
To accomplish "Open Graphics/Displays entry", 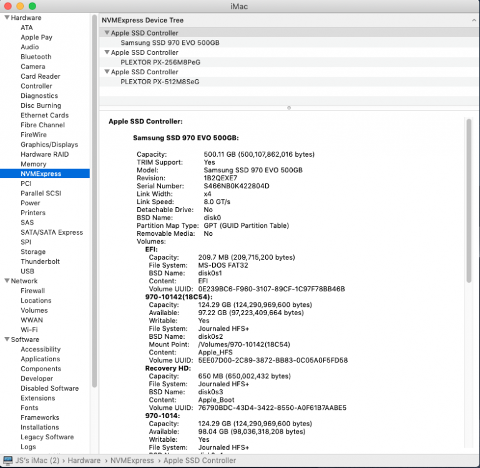I will click(49, 145).
